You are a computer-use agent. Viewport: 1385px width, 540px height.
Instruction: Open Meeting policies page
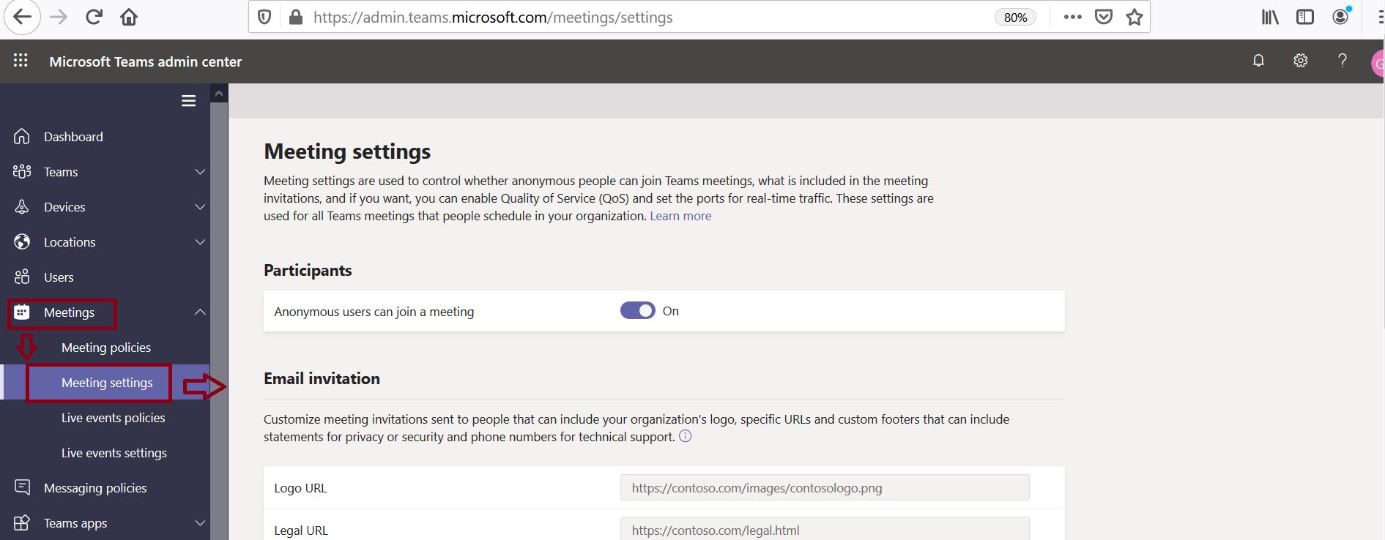pyautogui.click(x=106, y=348)
